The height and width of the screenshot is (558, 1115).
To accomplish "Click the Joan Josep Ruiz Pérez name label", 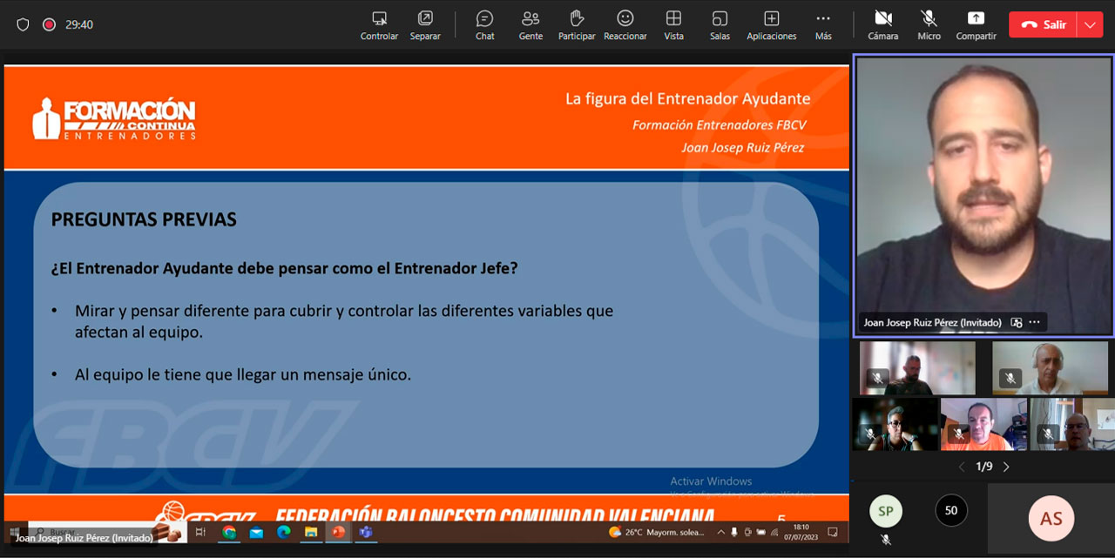I will pos(932,322).
